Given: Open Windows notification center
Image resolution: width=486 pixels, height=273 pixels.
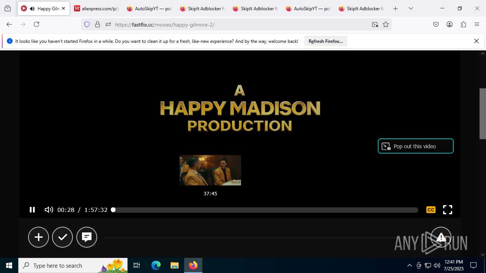Looking at the screenshot, I should pos(473,265).
